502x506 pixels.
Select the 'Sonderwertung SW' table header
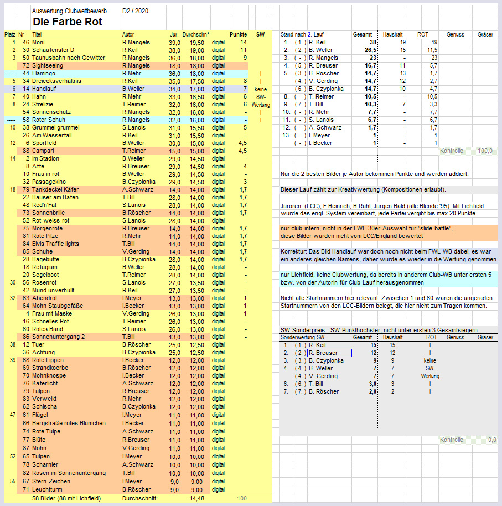[x=302, y=337]
